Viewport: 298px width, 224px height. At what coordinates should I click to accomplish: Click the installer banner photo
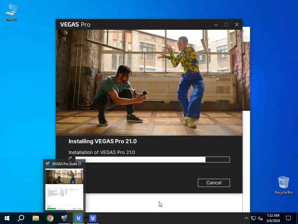pos(149,83)
